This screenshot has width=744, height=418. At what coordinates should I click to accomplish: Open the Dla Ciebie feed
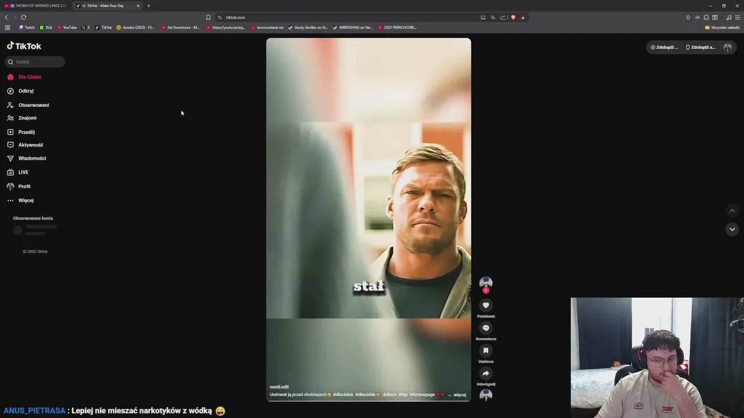[x=24, y=77]
